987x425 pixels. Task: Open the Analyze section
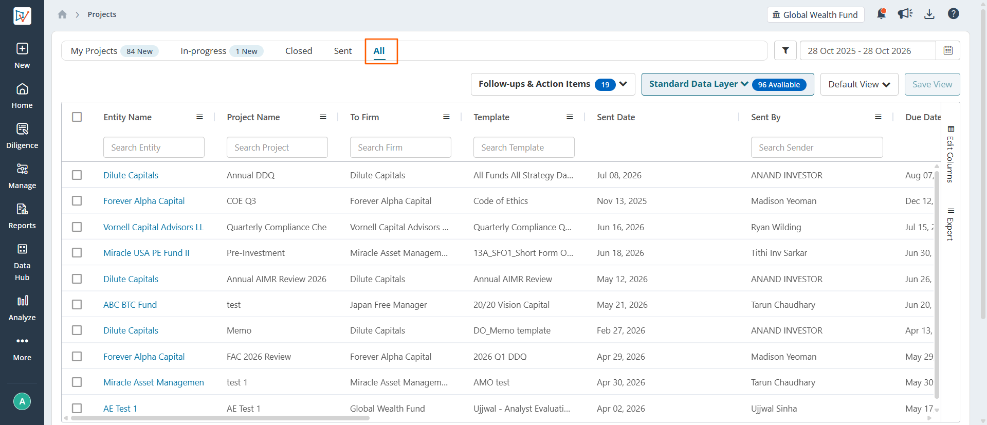tap(22, 308)
